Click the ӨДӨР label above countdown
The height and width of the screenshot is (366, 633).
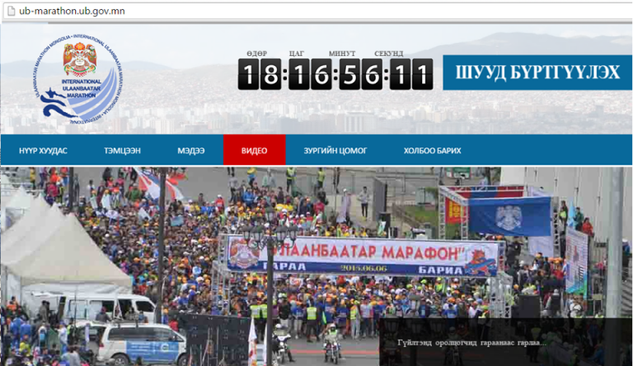[x=257, y=54]
